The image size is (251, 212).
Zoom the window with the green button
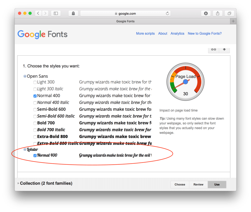pos(30,13)
